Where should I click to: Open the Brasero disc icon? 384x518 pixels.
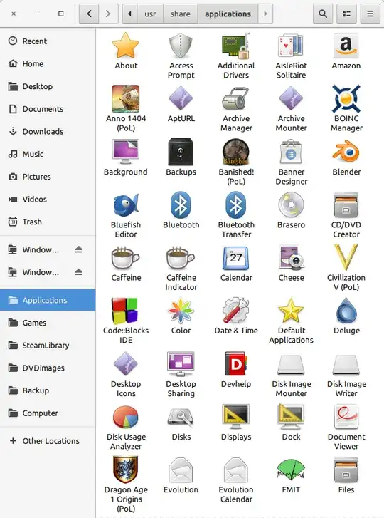[291, 204]
